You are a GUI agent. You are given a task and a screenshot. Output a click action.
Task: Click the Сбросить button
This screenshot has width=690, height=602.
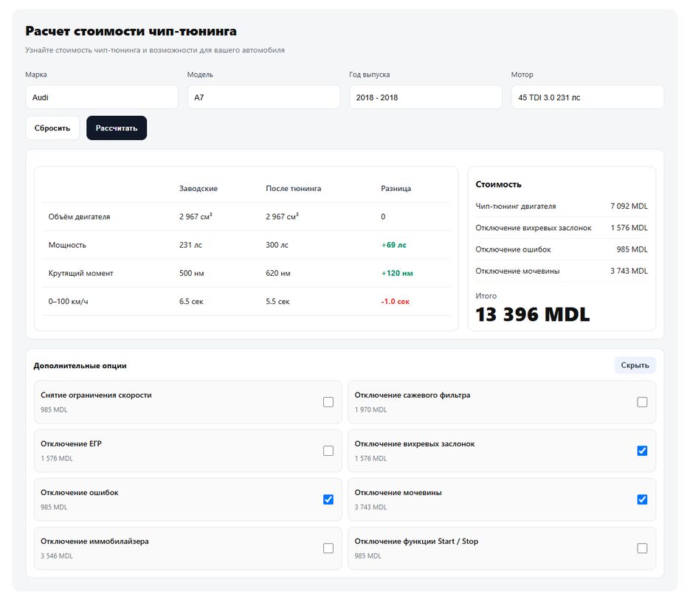(52, 128)
